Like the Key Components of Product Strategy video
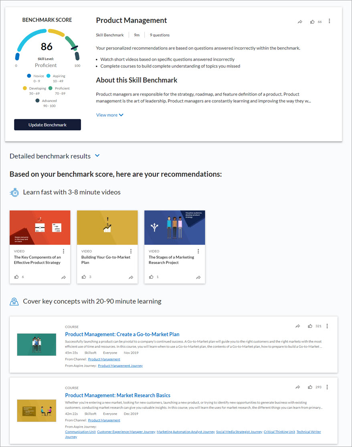The height and width of the screenshot is (447, 352). click(x=16, y=277)
